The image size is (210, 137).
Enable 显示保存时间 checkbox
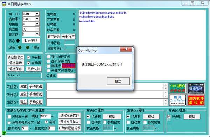[49, 61]
